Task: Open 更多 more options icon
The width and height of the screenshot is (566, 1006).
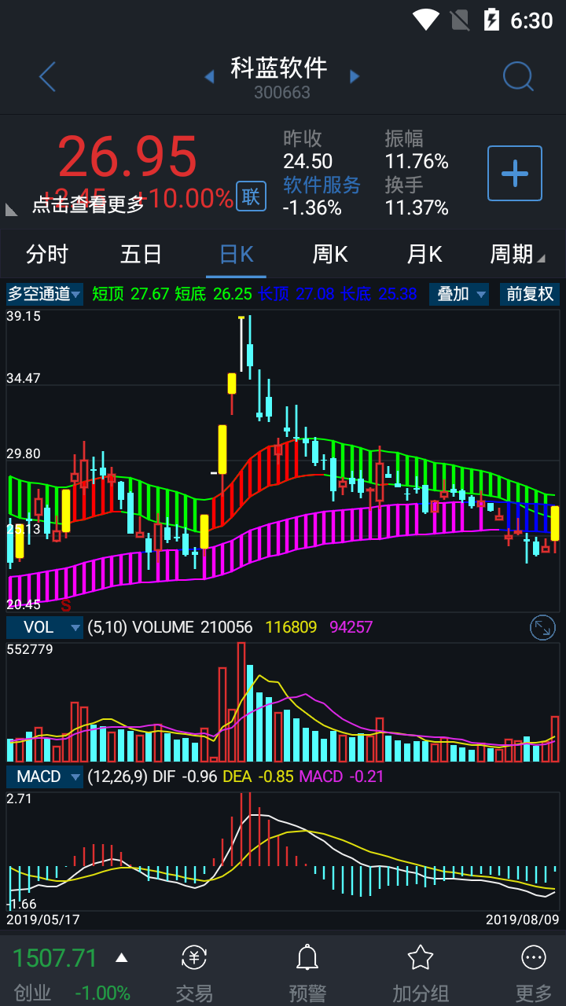Action: [534, 957]
